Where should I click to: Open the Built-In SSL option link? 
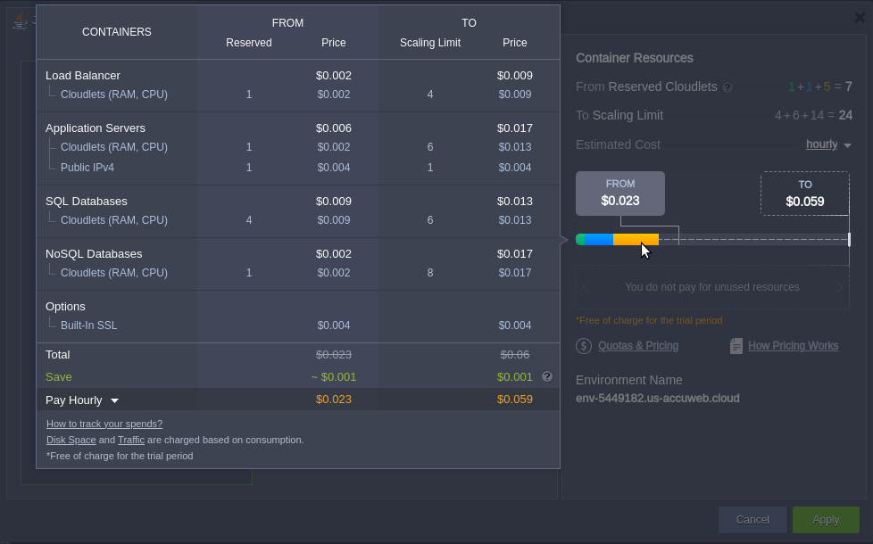88,325
